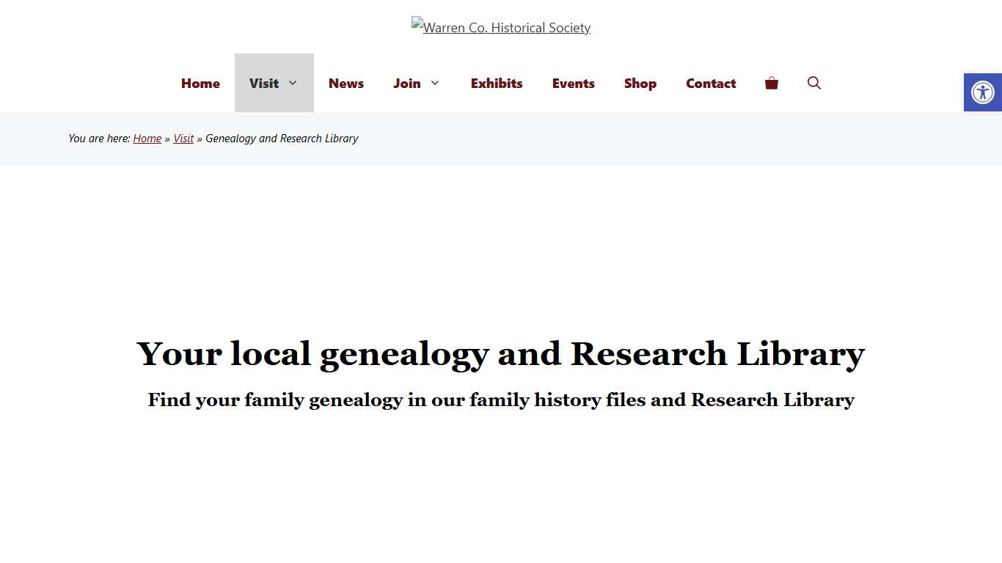Image resolution: width=1002 pixels, height=563 pixels.
Task: Expand the Visit dropdown menu
Action: pos(274,83)
